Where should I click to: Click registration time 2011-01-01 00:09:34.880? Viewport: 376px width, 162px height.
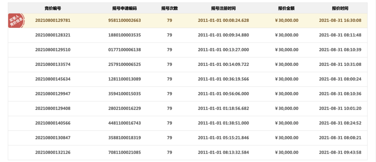[224, 35]
